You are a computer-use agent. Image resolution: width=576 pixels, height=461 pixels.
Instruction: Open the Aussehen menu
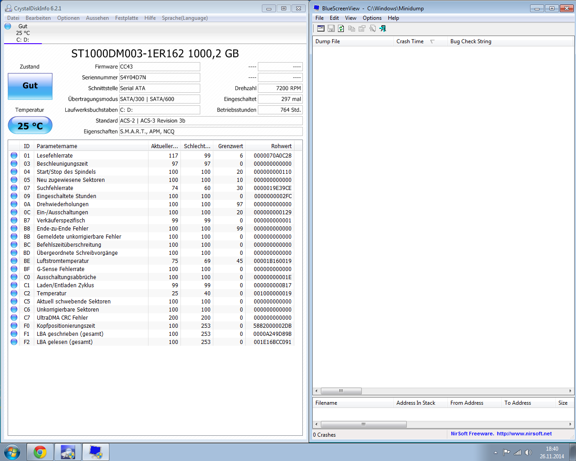tap(97, 18)
